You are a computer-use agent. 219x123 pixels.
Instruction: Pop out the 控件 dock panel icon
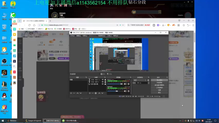point(167,77)
